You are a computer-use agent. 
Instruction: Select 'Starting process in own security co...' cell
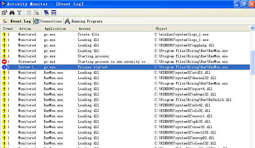click(114, 62)
